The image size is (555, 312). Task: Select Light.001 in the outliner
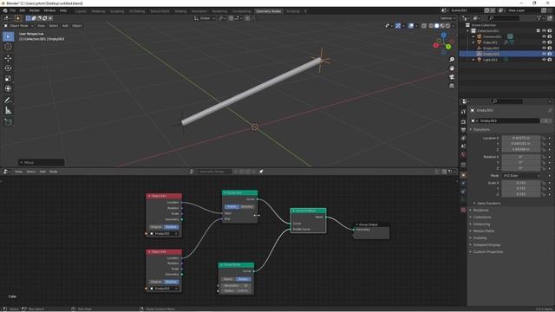pyautogui.click(x=490, y=60)
